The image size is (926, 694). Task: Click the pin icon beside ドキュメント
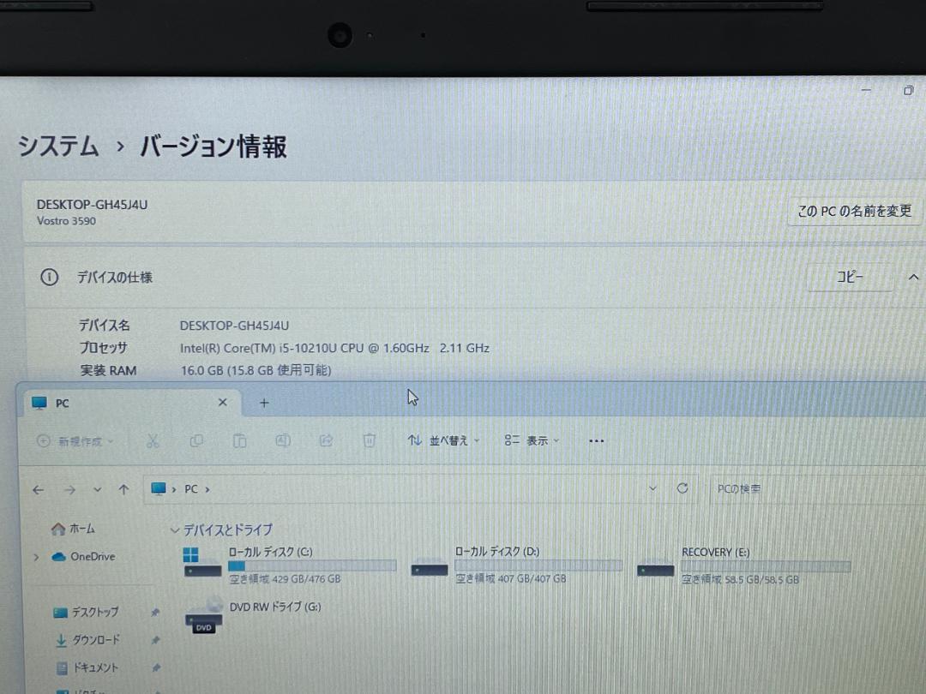pyautogui.click(x=155, y=668)
